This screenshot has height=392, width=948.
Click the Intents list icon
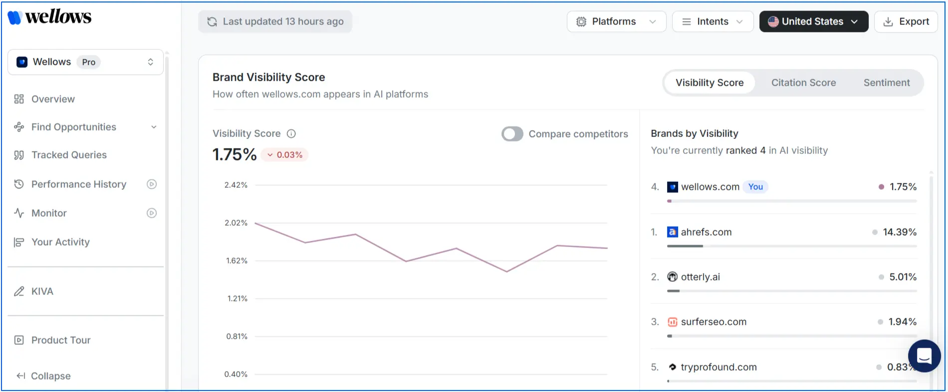[687, 21]
